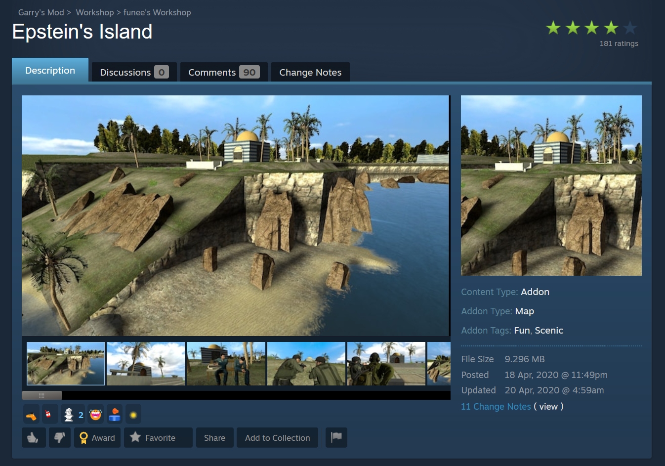The width and height of the screenshot is (665, 466).
Task: Click the glowing yellow orb award badge
Action: (x=133, y=415)
